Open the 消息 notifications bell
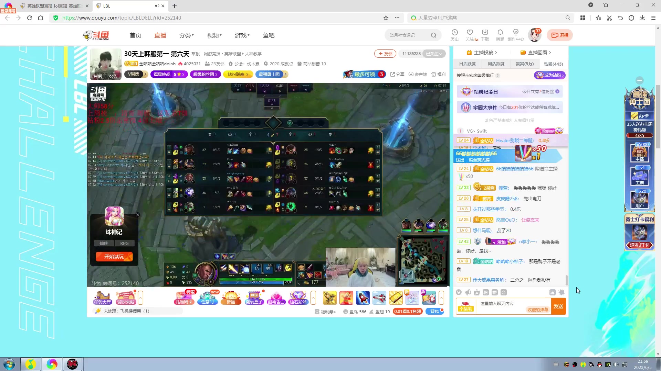Viewport: 661px width, 371px height. pyautogui.click(x=500, y=35)
